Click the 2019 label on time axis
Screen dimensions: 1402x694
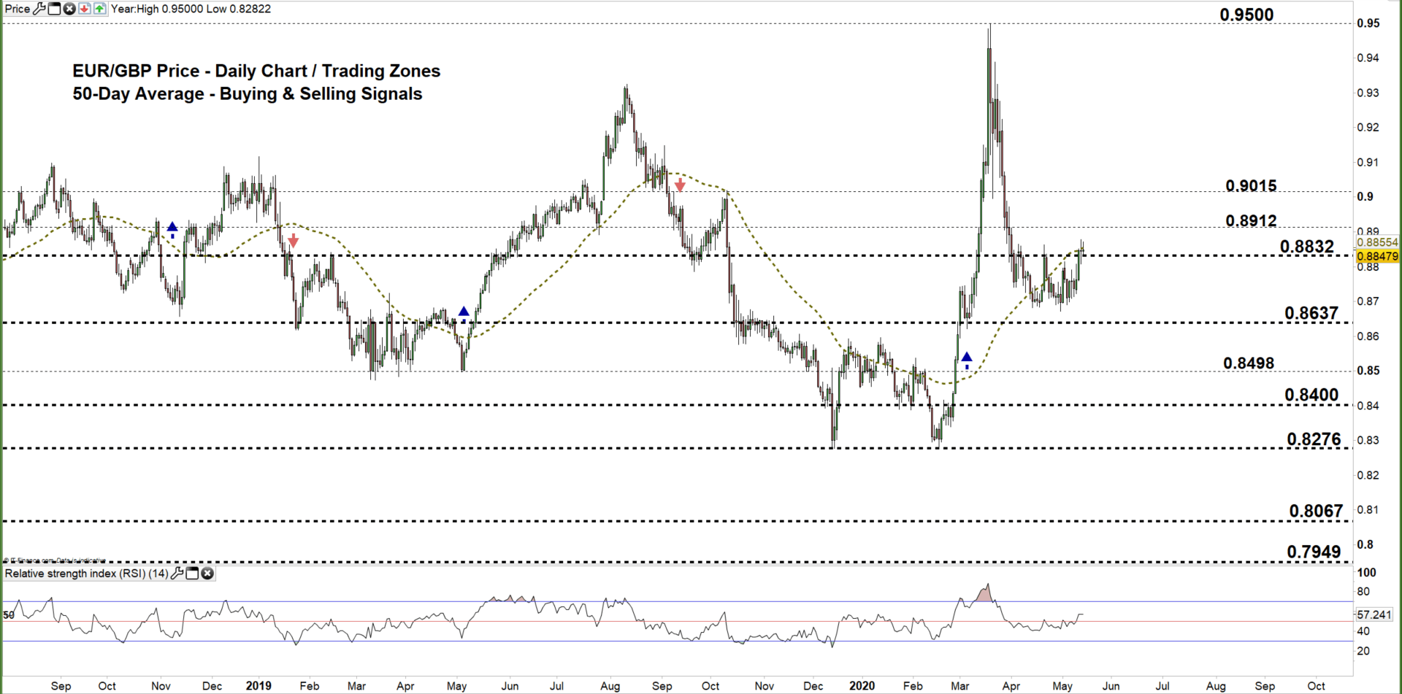tap(258, 686)
